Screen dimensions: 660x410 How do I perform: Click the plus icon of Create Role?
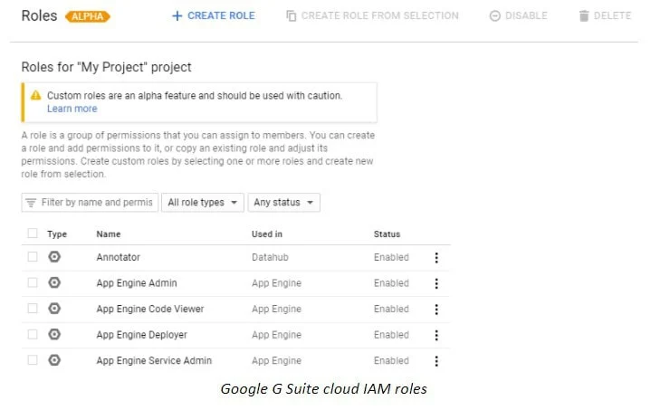click(177, 16)
